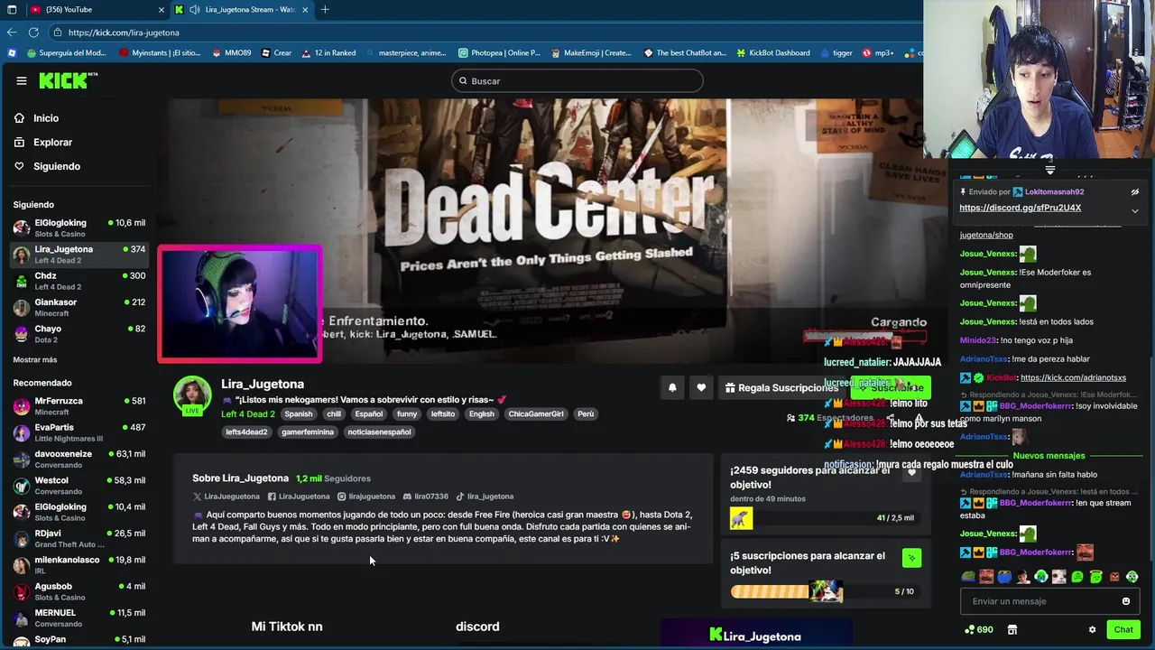
Task: Open the KickBot Dashboard bookmark
Action: [x=772, y=53]
